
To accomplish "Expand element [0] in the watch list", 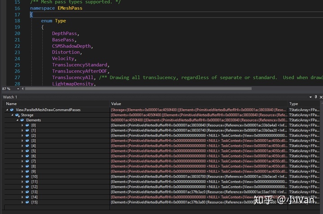I will (22, 125).
